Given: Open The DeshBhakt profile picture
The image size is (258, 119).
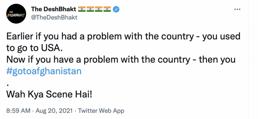Looking at the screenshot, I should [x=16, y=14].
